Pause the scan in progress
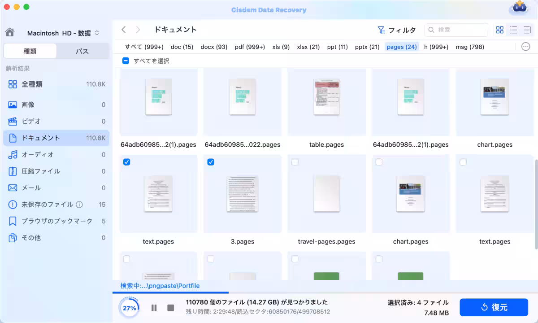The height and width of the screenshot is (323, 538). pos(154,307)
